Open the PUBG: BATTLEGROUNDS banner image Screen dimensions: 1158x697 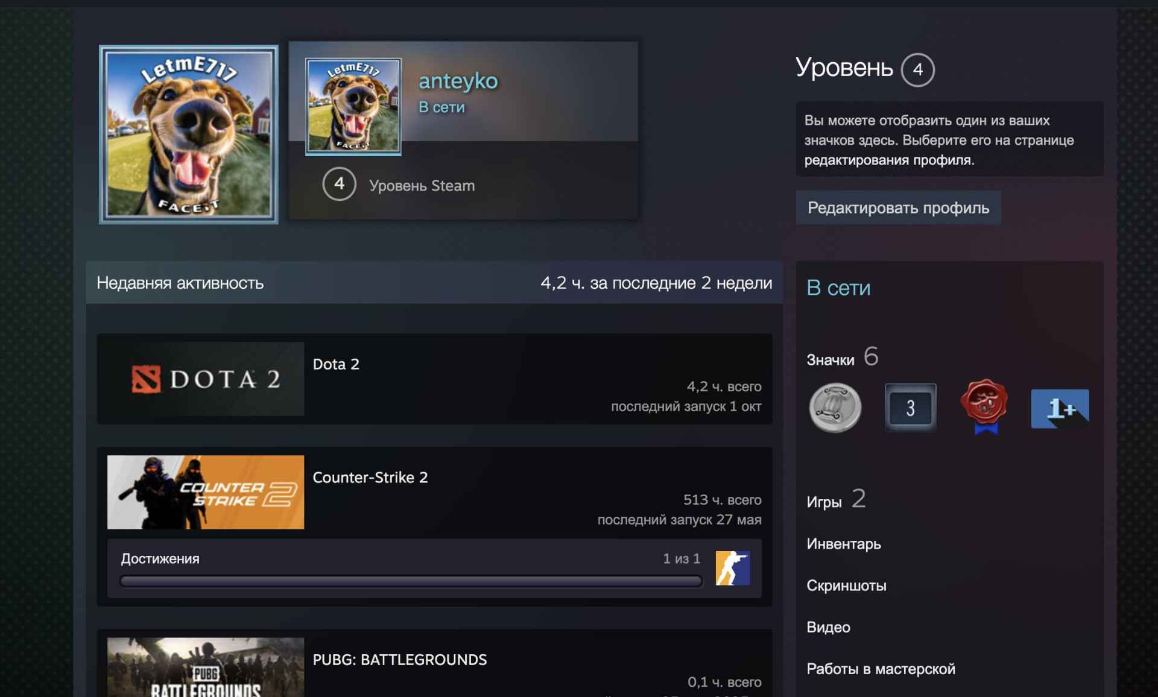pos(206,667)
